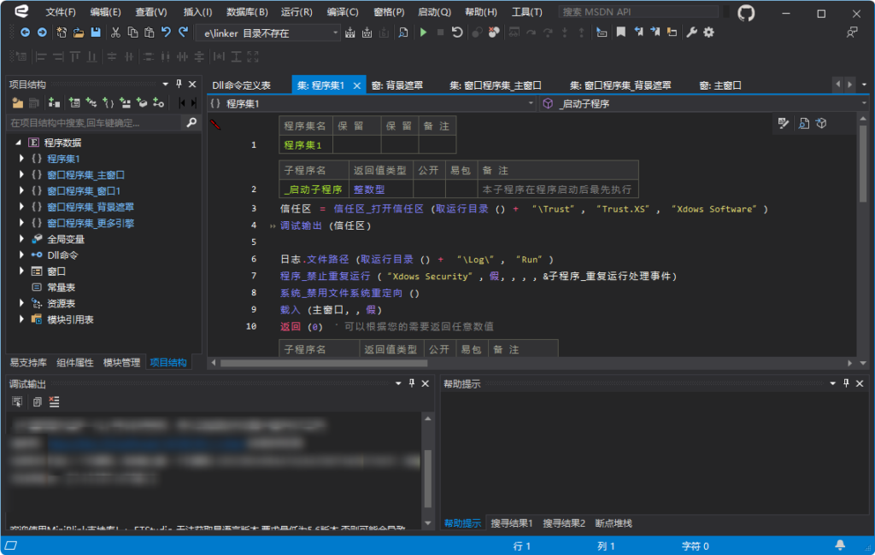Expand the 模块引用表 tree node
875x555 pixels.
[x=21, y=319]
